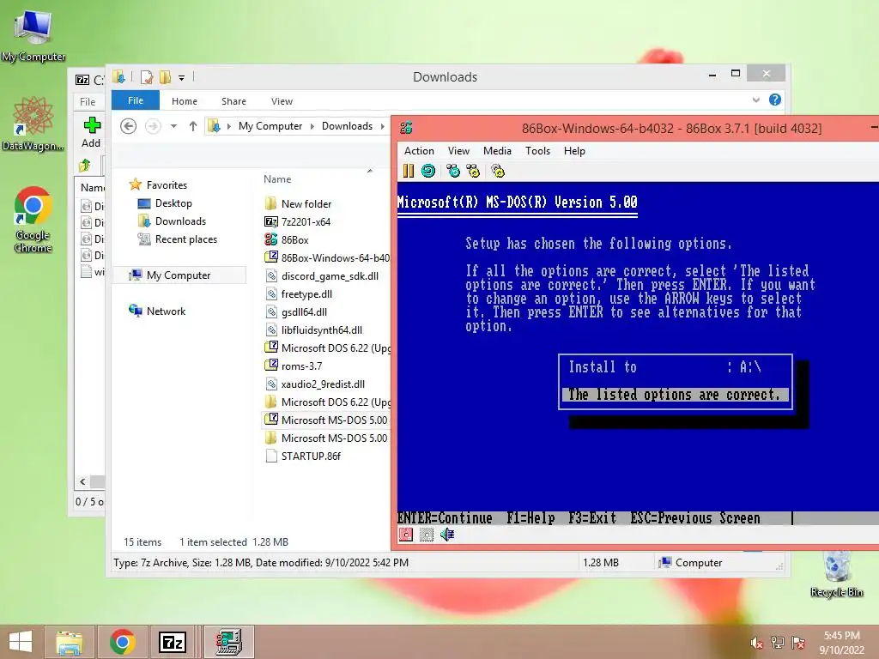This screenshot has width=879, height=659.
Task: Open Recycle Bin on desktop
Action: [x=837, y=574]
